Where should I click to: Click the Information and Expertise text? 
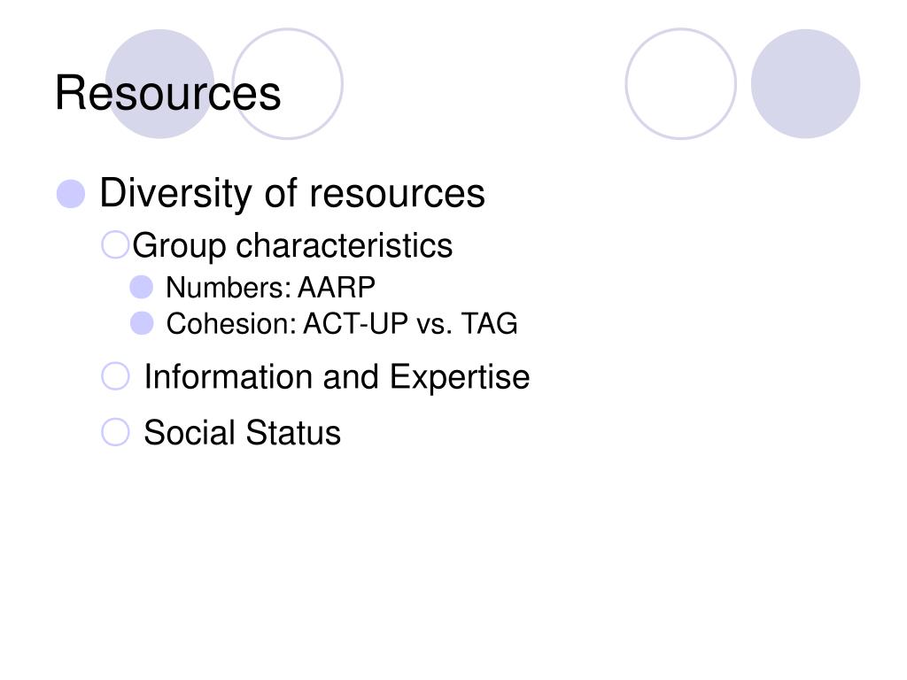337,377
